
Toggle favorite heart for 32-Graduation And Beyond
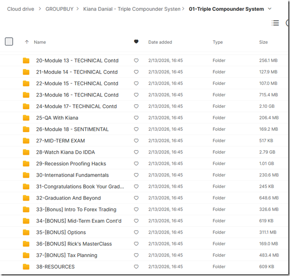click(136, 198)
